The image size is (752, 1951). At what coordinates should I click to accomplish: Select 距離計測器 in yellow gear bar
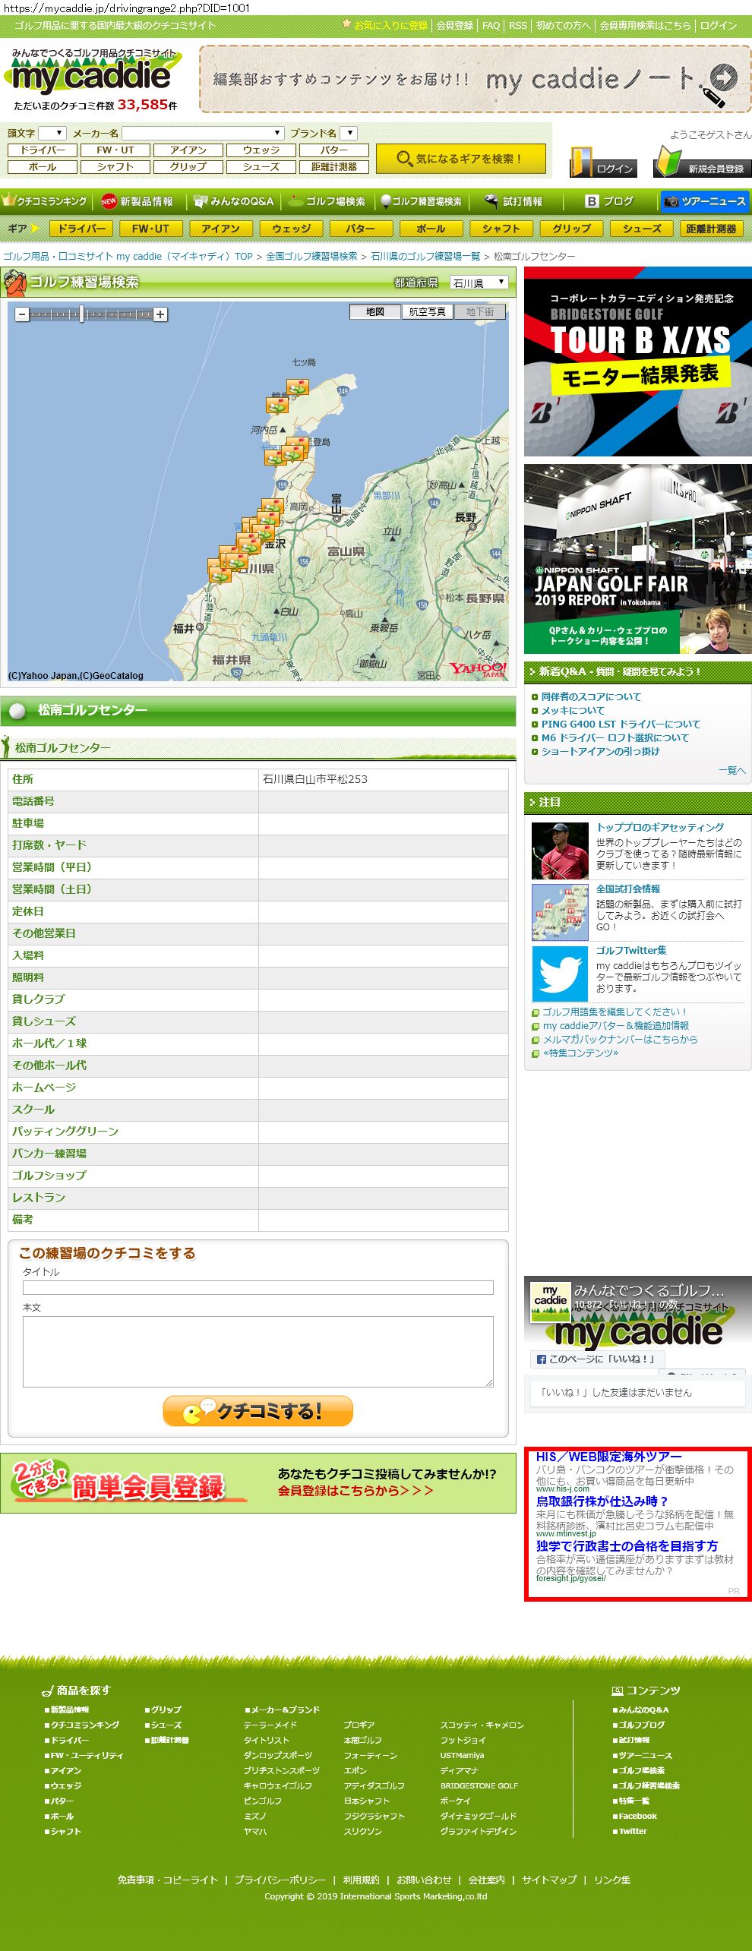click(x=711, y=229)
